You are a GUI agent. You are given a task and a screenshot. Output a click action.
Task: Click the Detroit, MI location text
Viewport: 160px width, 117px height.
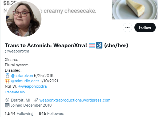(21, 100)
